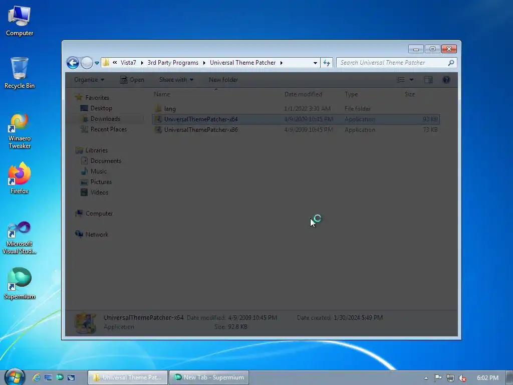Sort by the Name column header
Image resolution: width=513 pixels, height=385 pixels.
pyautogui.click(x=162, y=94)
